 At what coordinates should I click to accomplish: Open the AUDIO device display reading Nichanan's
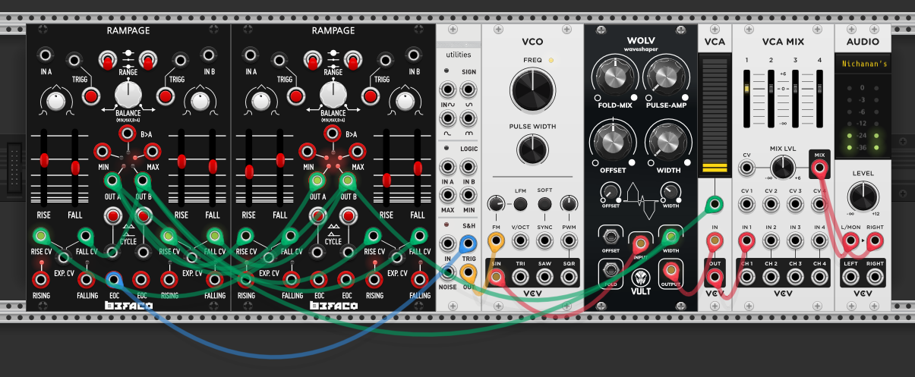pyautogui.click(x=863, y=64)
